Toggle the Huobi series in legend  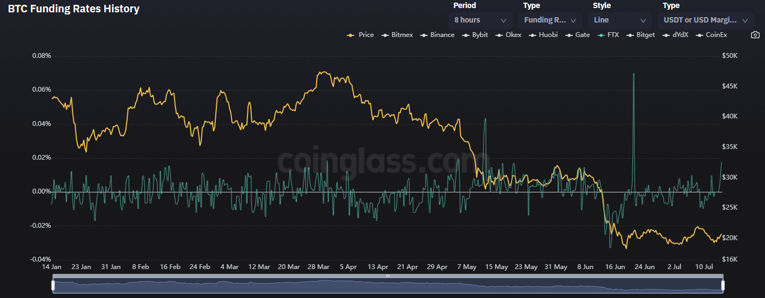click(543, 35)
